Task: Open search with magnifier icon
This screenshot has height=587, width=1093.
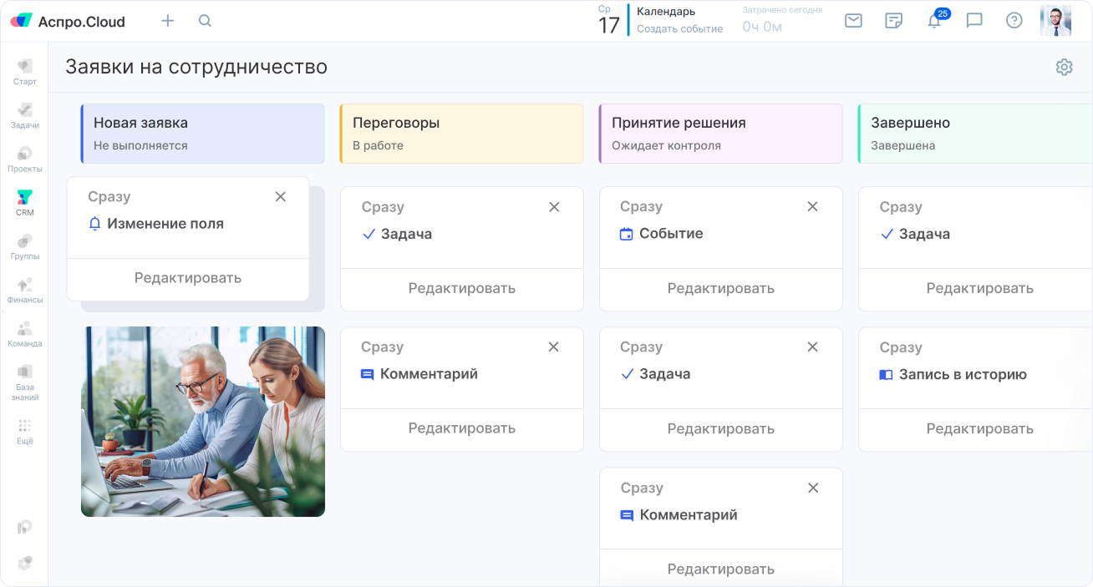Action: [x=205, y=21]
